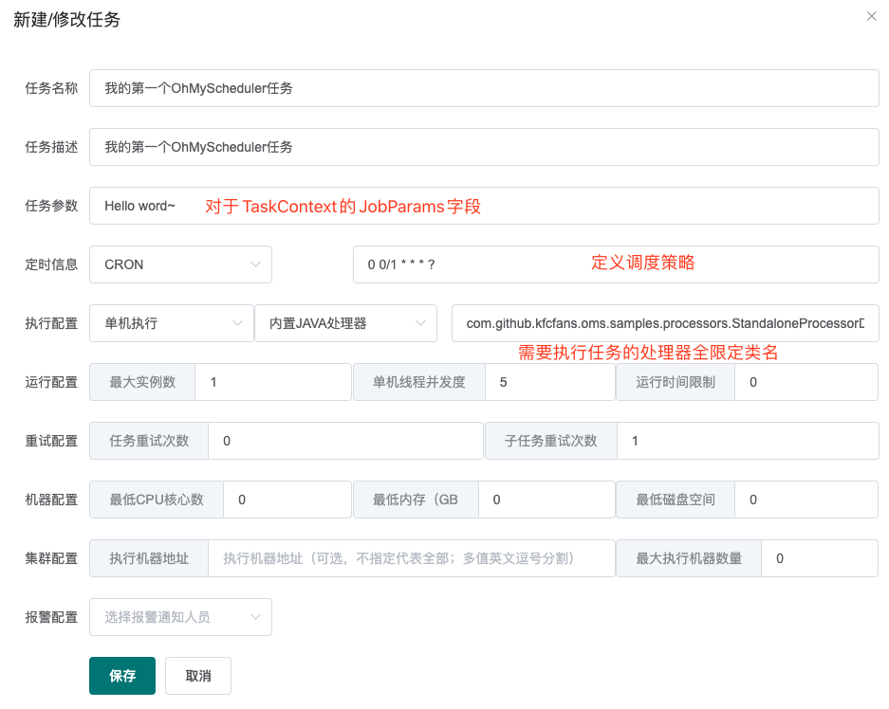Viewport: 889px width, 709px height.
Task: Open the 内置JAVA处理器 processor type dropdown
Action: (344, 323)
